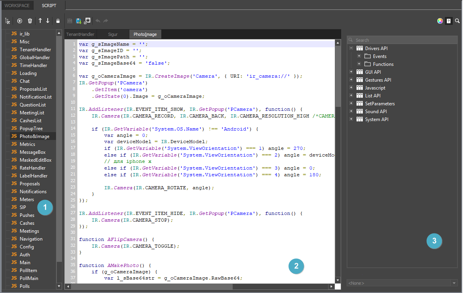This screenshot has height=293, width=463.
Task: Click the Add new script icon
Action: [19, 21]
